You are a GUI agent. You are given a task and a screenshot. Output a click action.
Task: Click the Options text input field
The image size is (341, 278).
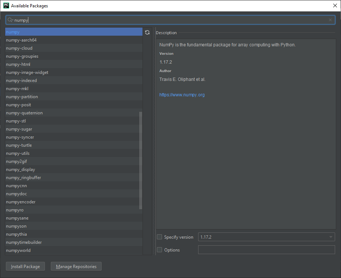coord(266,250)
